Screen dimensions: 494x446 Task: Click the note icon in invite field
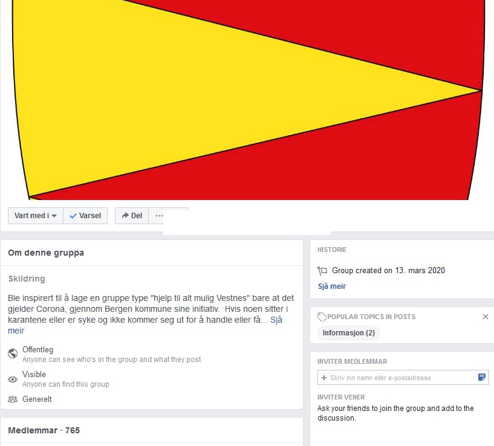482,377
